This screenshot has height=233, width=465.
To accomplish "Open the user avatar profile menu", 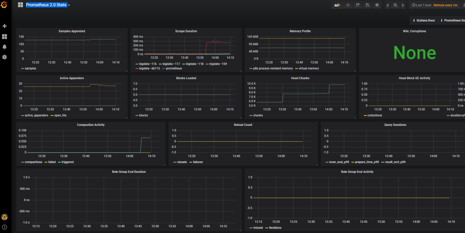I will (x=4, y=217).
